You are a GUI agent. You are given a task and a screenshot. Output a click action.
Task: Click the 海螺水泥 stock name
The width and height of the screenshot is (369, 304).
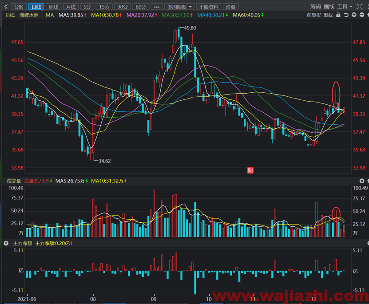(29, 15)
